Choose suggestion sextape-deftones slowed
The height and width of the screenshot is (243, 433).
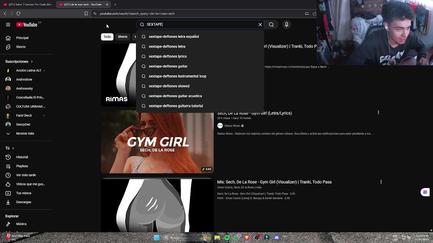coord(200,86)
